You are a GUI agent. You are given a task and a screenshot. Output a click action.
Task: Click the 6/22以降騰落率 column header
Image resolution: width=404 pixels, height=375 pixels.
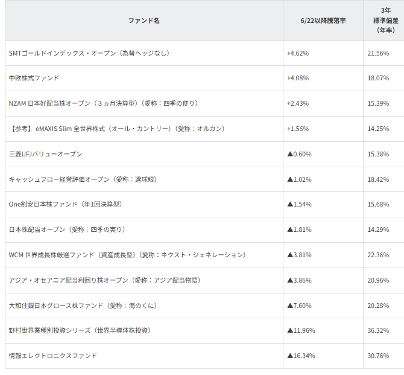point(323,21)
